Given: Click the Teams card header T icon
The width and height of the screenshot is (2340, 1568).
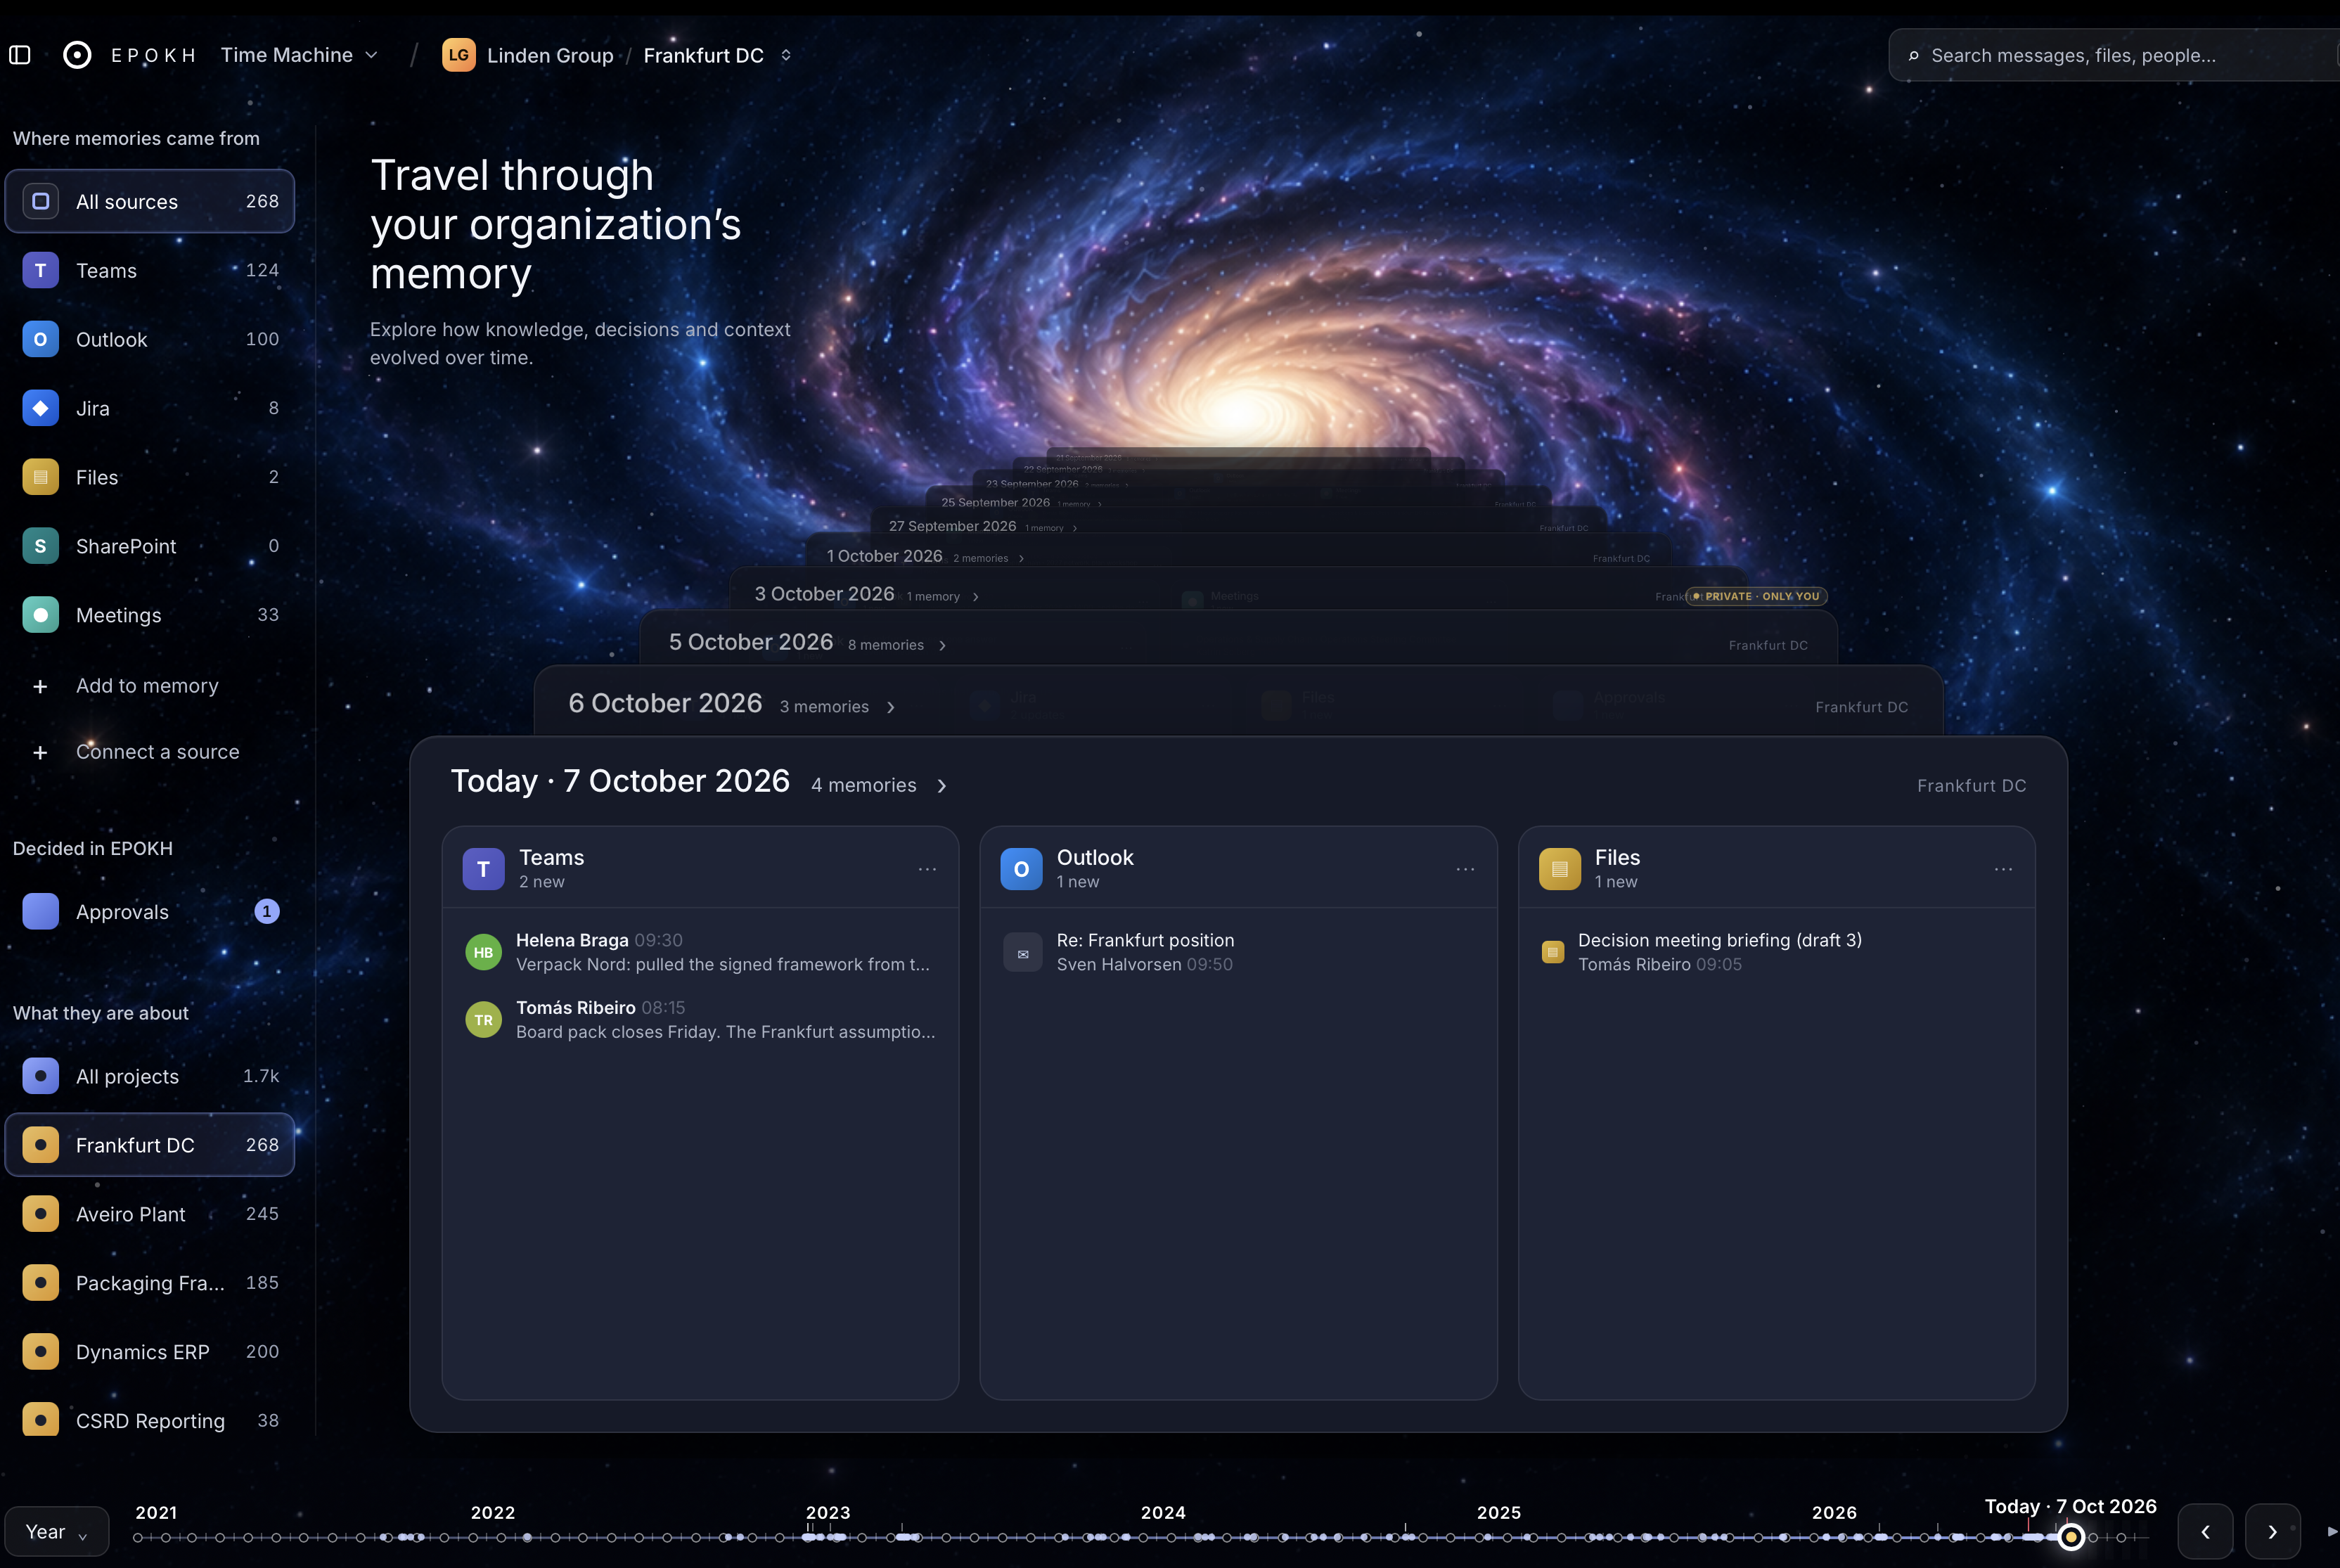Looking at the screenshot, I should 483,869.
